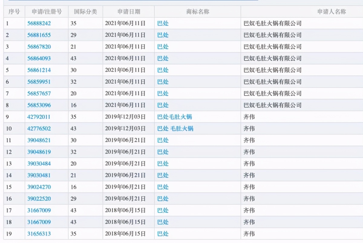This screenshot has height=243, width=363.
Task: Select sequence number 5
Action: (x=8, y=70)
